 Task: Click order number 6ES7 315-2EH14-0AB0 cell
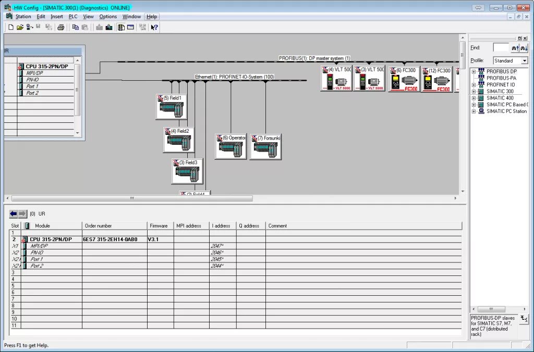tap(114, 239)
